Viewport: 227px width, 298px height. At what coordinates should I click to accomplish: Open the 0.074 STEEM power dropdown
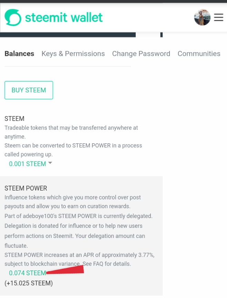(27, 273)
